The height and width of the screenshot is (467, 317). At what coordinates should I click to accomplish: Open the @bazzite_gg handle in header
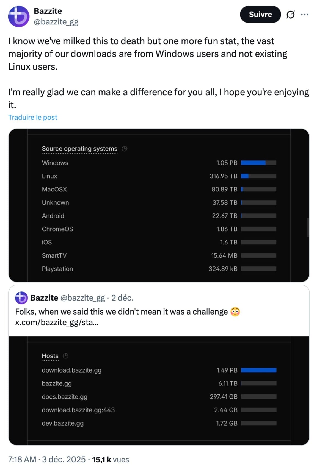tap(56, 22)
